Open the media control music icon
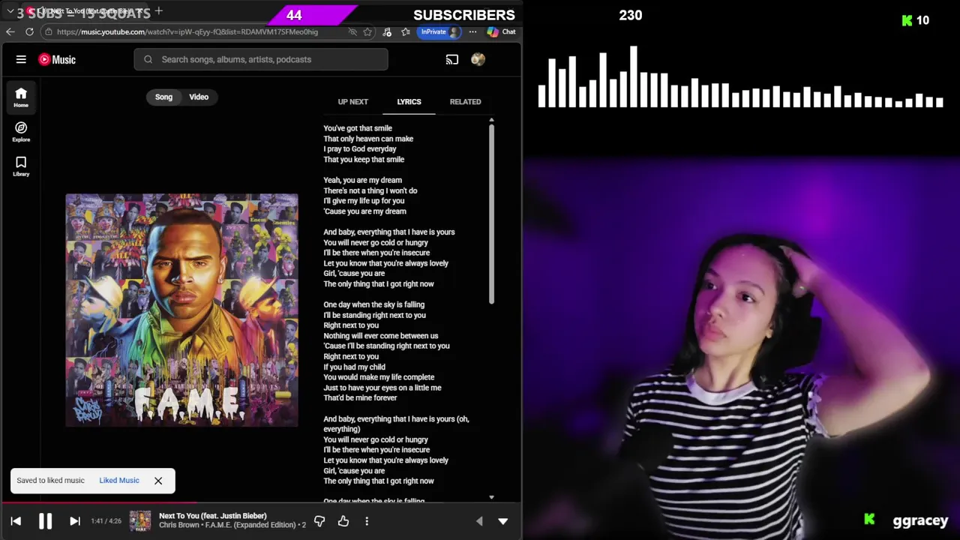 [387, 31]
